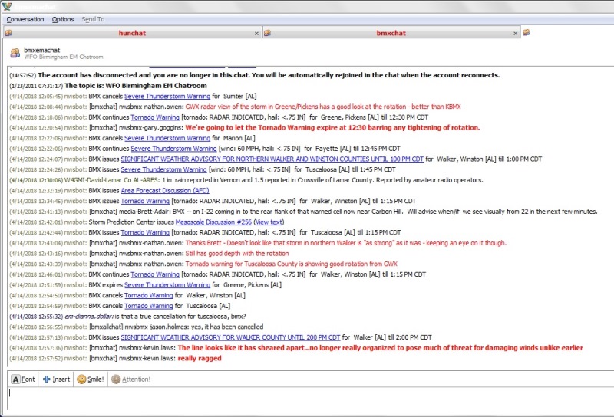Open the Send To menu
The height and width of the screenshot is (417, 614).
[x=93, y=19]
